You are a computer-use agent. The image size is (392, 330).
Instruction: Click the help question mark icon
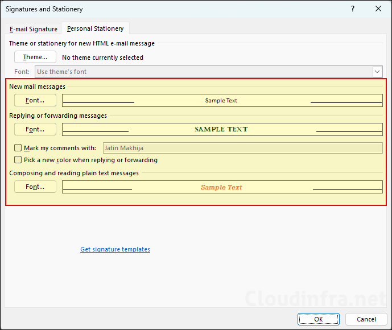point(353,9)
